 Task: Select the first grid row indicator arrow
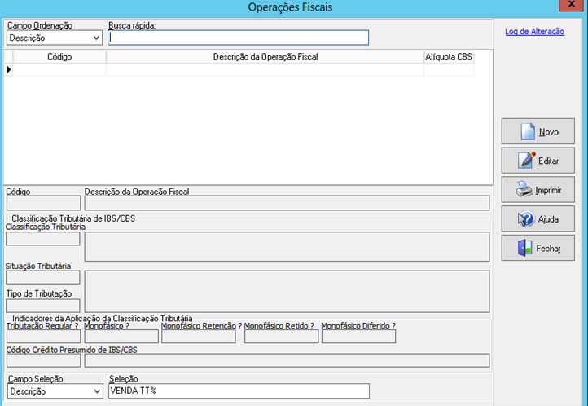pos(9,70)
